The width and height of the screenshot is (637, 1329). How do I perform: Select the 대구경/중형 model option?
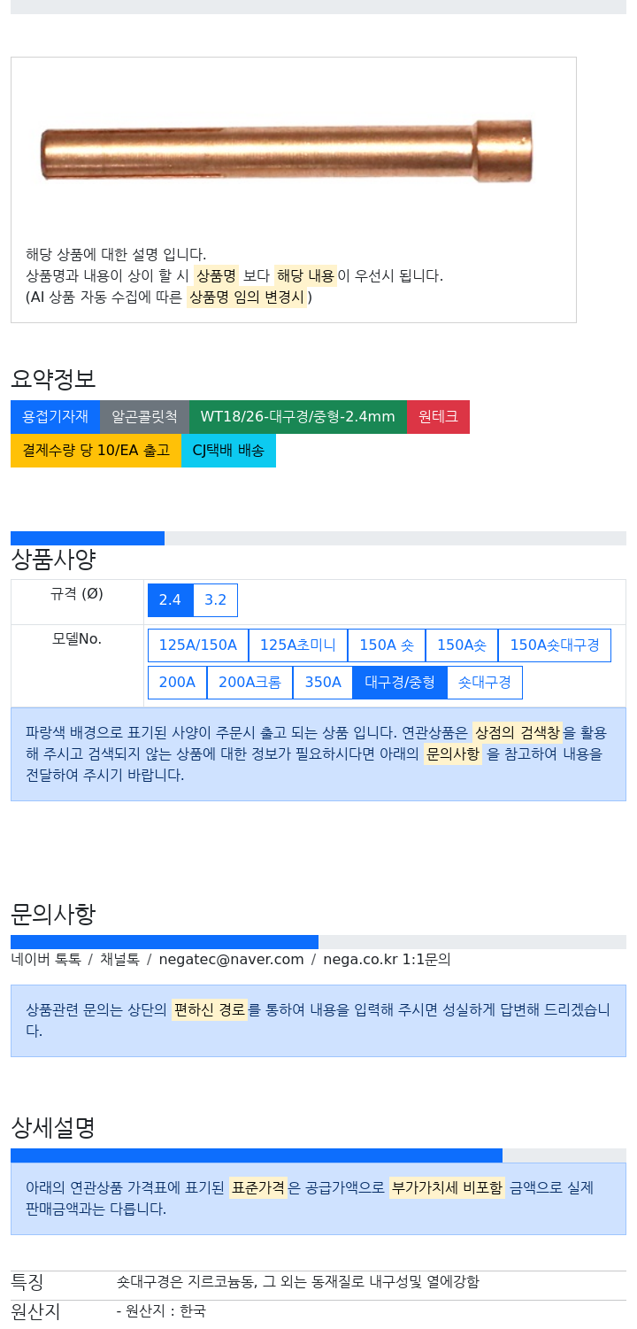click(x=400, y=683)
